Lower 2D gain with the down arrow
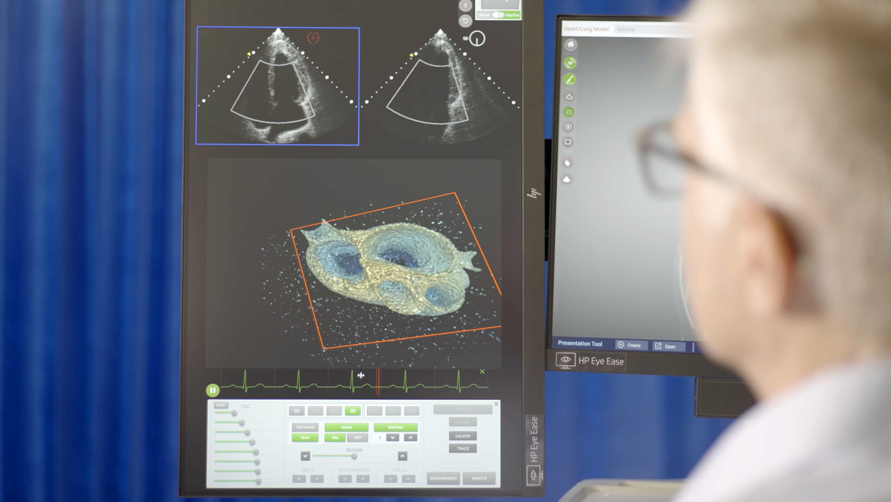The height and width of the screenshot is (502, 891). tap(305, 456)
